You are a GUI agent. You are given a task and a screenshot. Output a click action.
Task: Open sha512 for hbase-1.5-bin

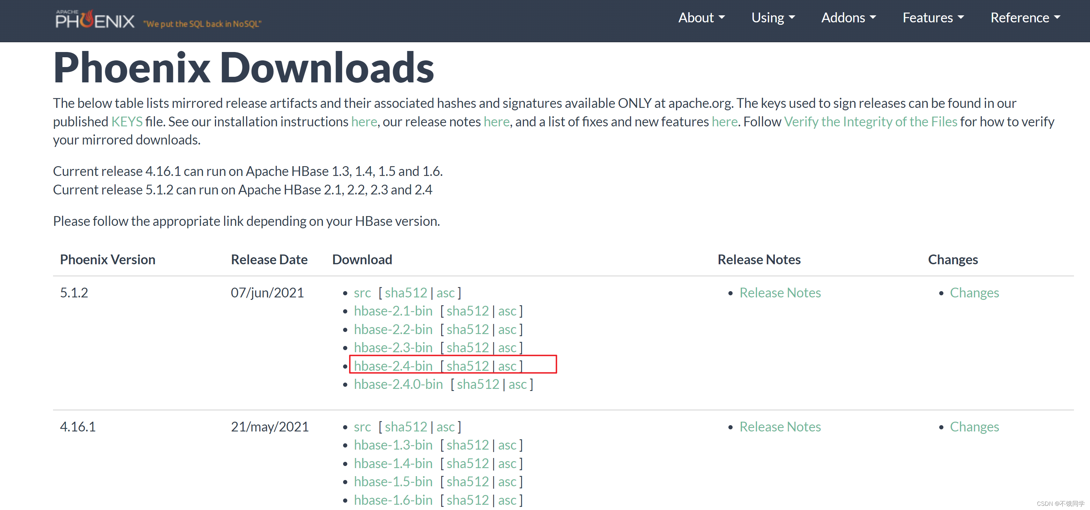pos(468,482)
